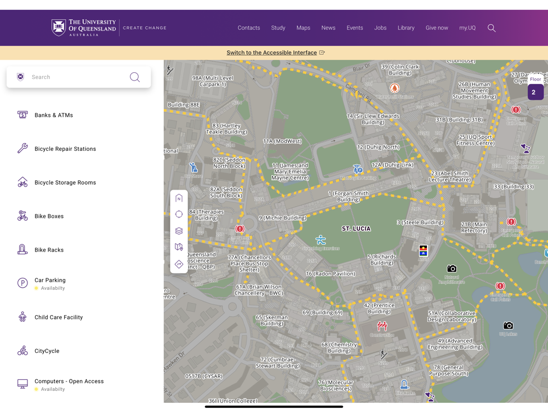Click the Stretching Exercises map marker
The width and height of the screenshot is (548, 411).
point(321,240)
